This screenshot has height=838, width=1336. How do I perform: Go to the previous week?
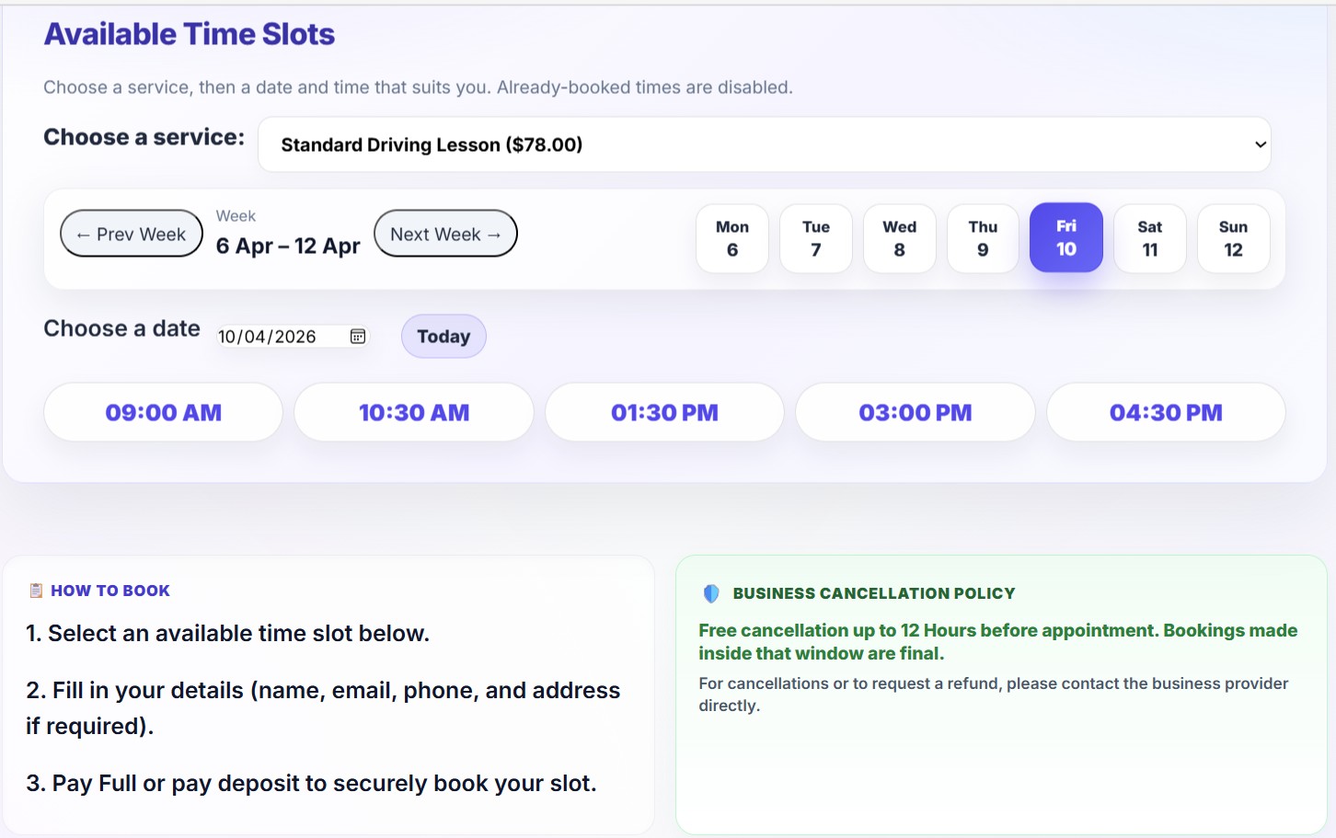pos(131,234)
